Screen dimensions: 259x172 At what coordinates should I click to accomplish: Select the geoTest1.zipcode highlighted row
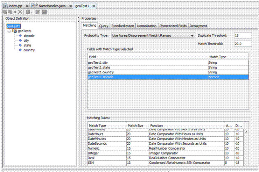pyautogui.click(x=168, y=77)
